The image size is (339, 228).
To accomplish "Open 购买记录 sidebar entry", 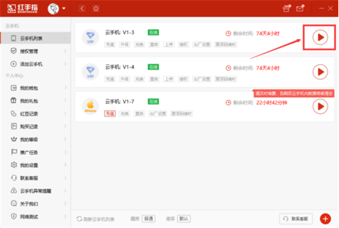I will coord(36,126).
